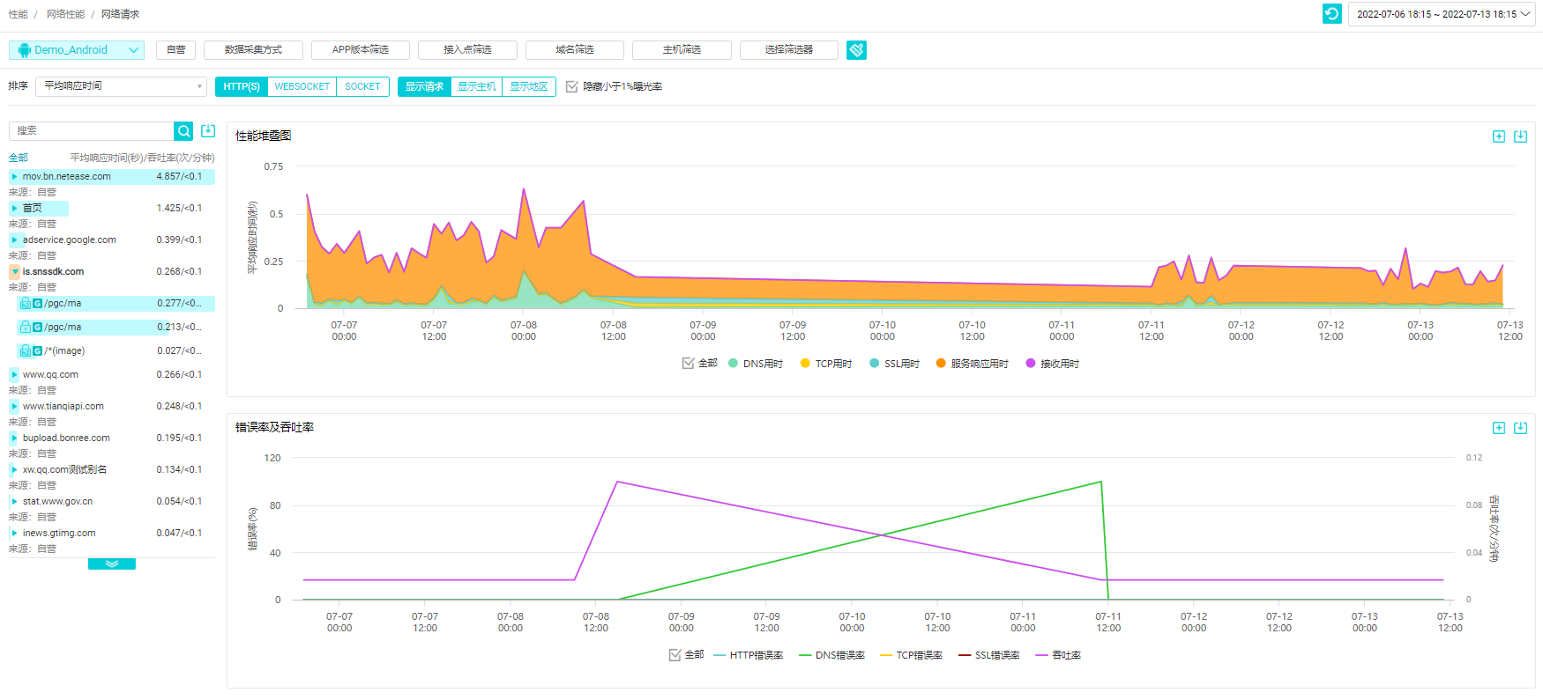The width and height of the screenshot is (1543, 700).
Task: Click the export icon next to search
Action: [208, 131]
